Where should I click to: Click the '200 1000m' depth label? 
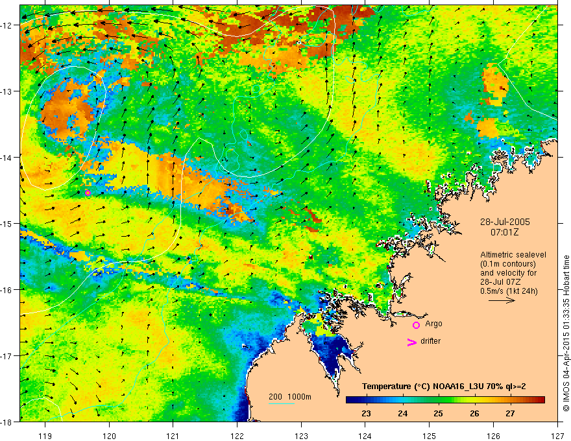click(x=290, y=397)
